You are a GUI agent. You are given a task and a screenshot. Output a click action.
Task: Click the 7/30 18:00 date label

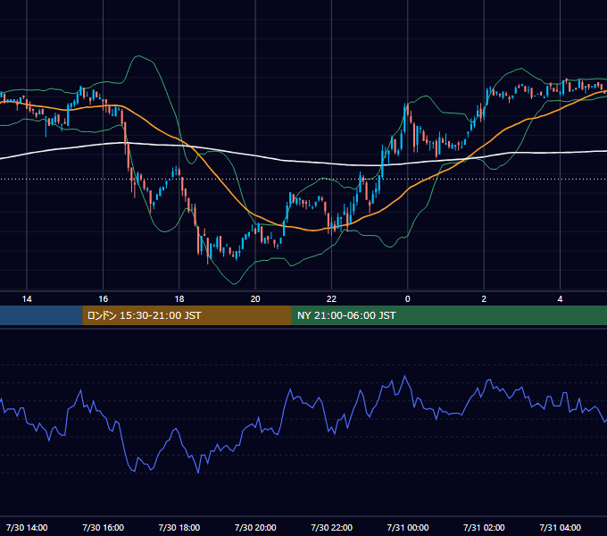(179, 527)
